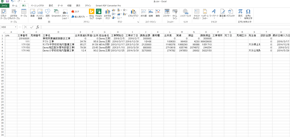Open the Screenshot (スクリーンショット) menu
This screenshot has height=137, width=290.
tap(65, 14)
